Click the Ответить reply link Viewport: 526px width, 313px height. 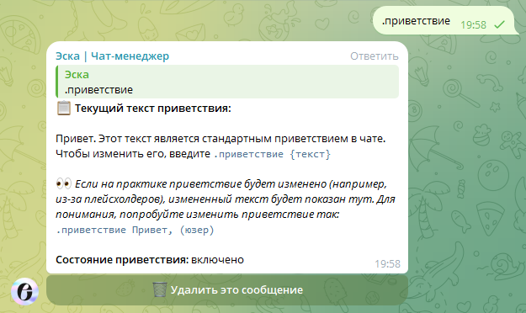[374, 56]
